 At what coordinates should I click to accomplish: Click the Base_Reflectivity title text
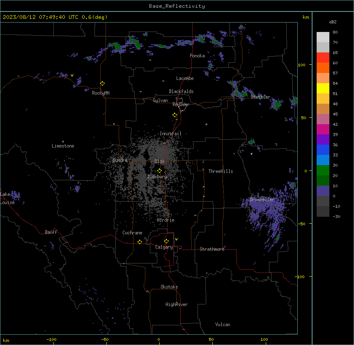click(x=177, y=6)
